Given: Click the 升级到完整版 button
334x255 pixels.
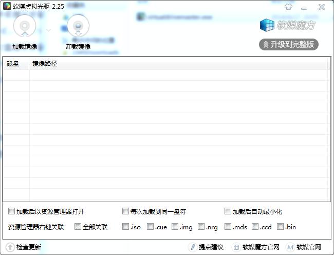Looking at the screenshot, I should click(289, 45).
